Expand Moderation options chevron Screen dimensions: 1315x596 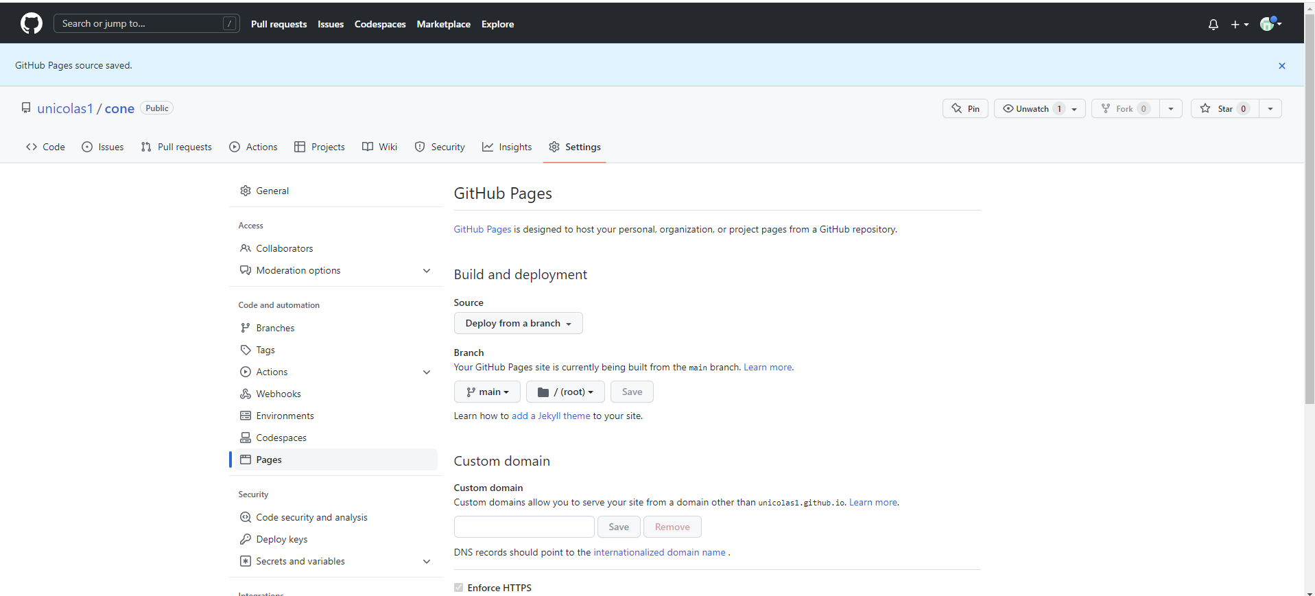[427, 270]
